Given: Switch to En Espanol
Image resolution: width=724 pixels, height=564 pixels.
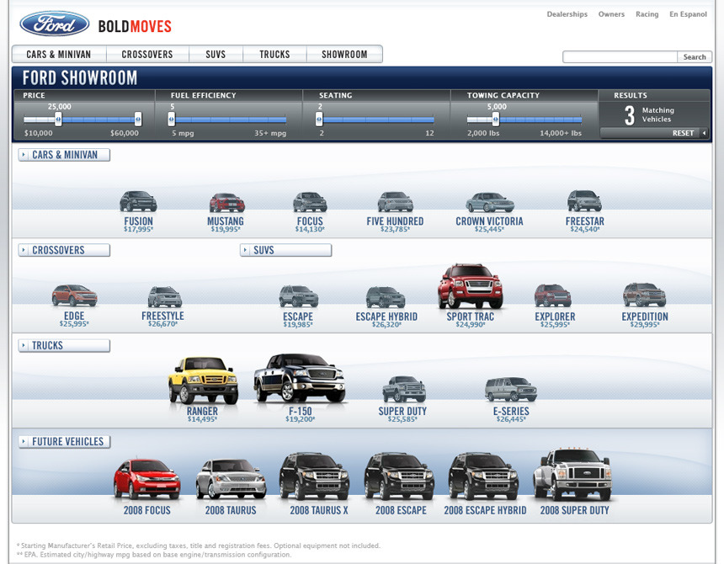Looking at the screenshot, I should [x=688, y=14].
